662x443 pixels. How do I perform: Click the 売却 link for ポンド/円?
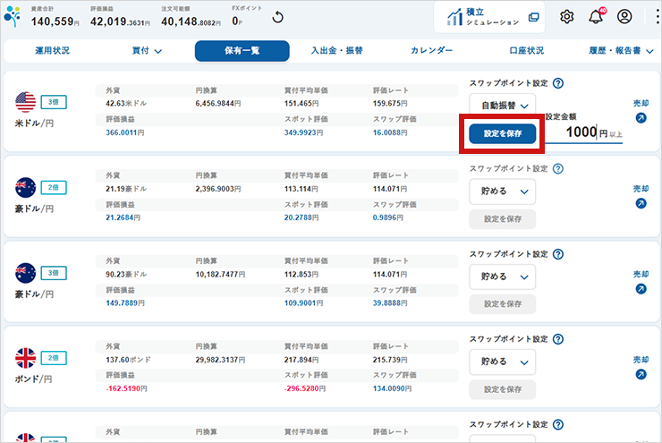click(x=641, y=360)
